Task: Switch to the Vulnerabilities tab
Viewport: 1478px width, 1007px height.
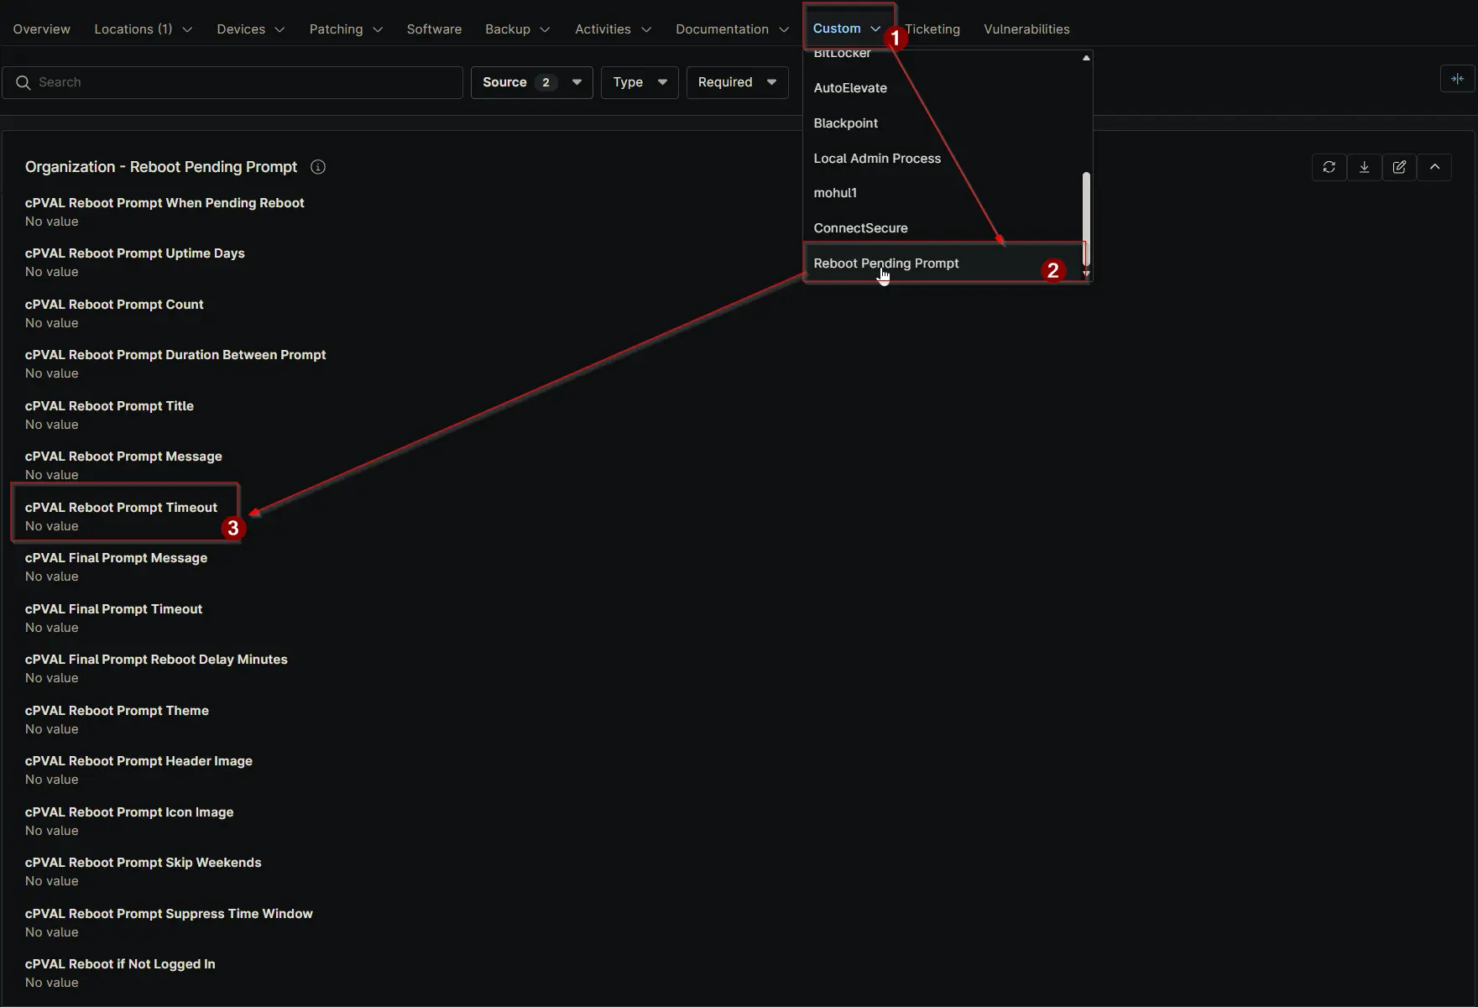Action: pyautogui.click(x=1026, y=29)
